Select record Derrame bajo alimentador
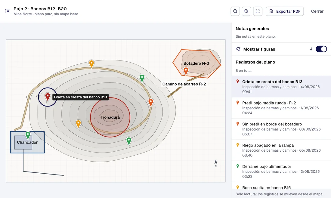 point(281,171)
